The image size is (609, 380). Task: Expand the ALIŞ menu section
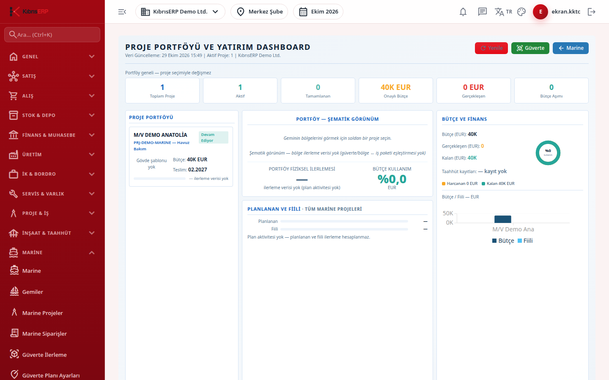point(52,96)
